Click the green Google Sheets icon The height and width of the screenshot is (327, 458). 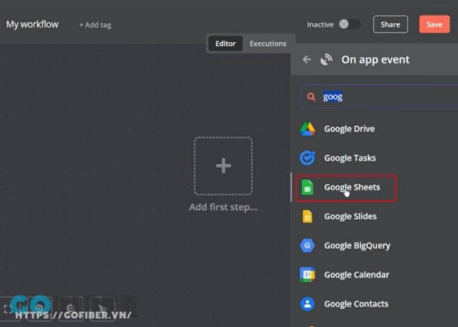[307, 187]
